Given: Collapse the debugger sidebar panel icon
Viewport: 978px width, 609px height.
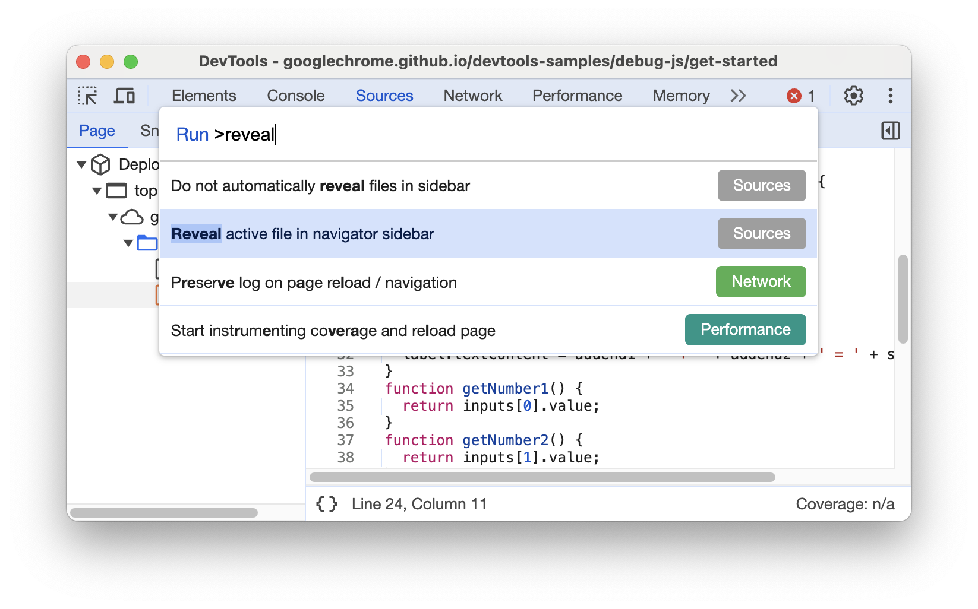Looking at the screenshot, I should pyautogui.click(x=890, y=131).
